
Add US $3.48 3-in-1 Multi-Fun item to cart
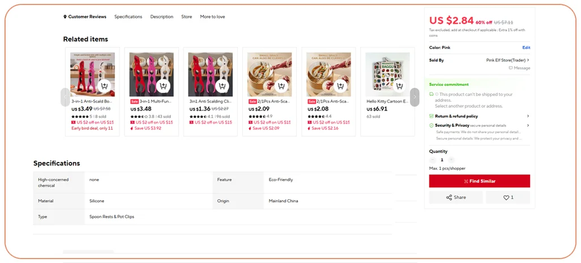163,86
